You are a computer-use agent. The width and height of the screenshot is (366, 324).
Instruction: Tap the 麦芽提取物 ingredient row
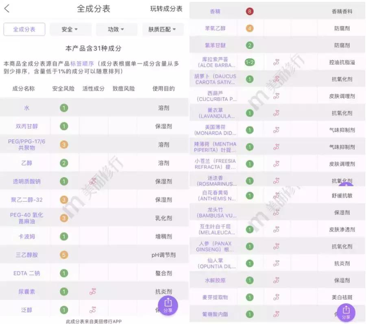(216, 297)
